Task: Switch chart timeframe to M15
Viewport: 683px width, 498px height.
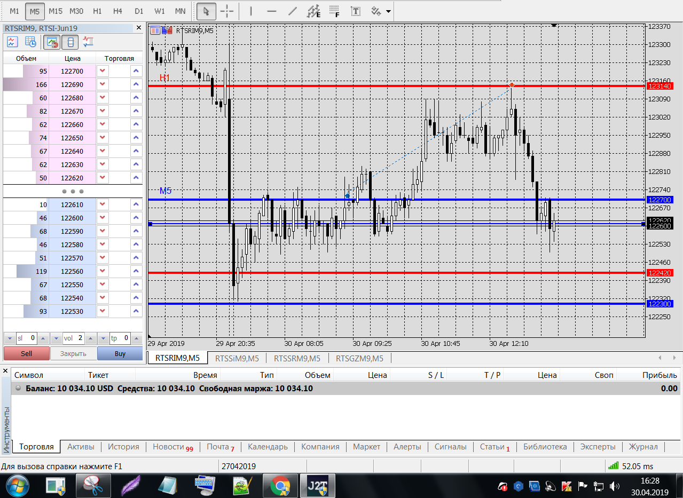Action: tap(55, 11)
